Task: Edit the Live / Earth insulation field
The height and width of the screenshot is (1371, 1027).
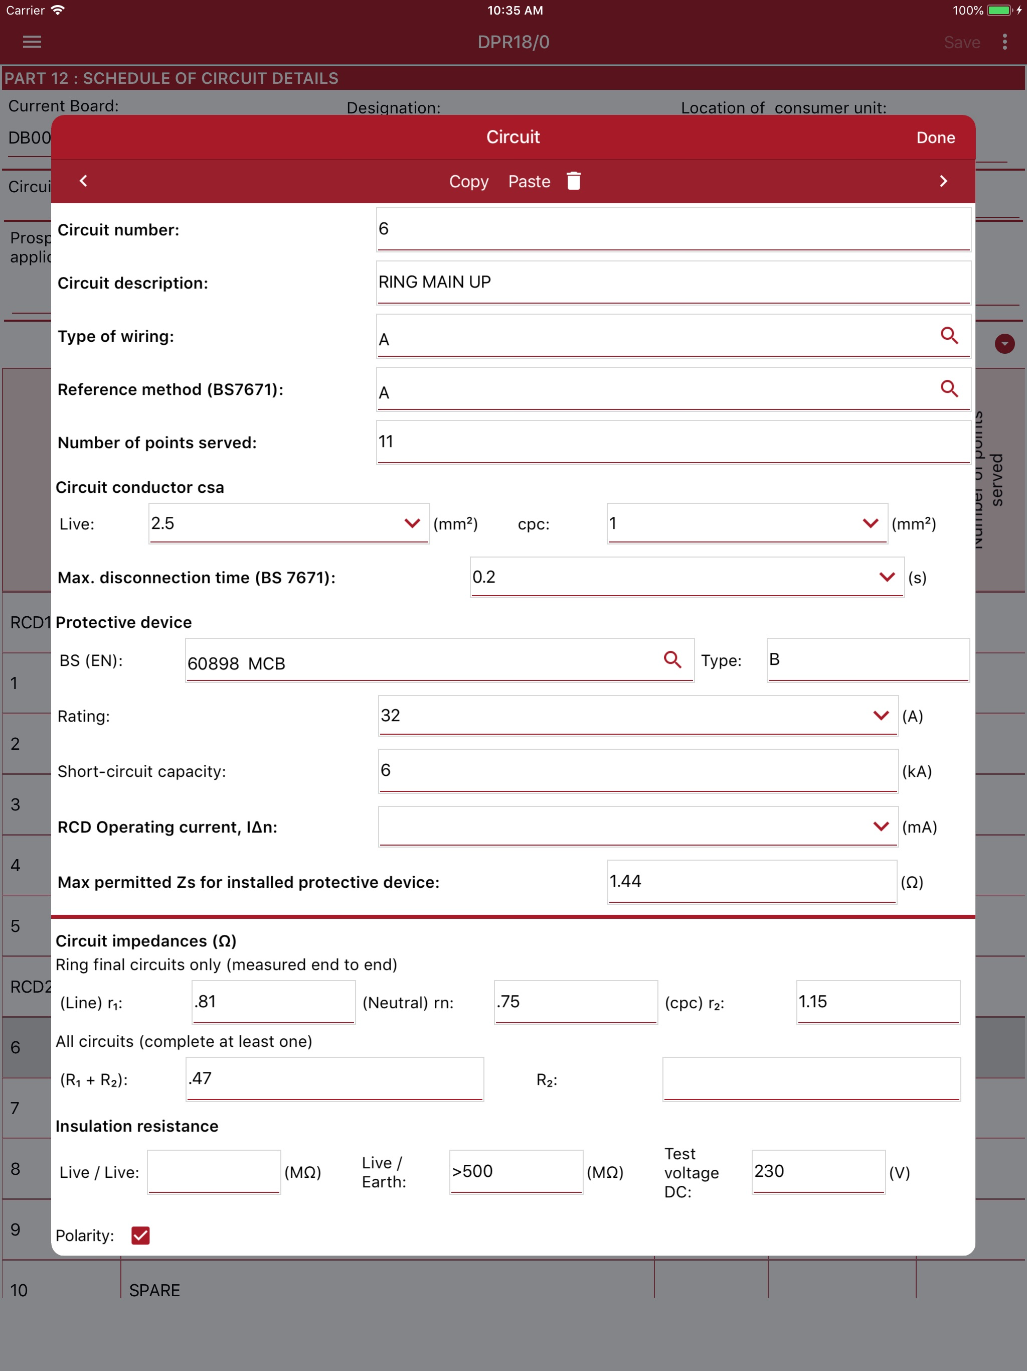Action: pos(516,1171)
